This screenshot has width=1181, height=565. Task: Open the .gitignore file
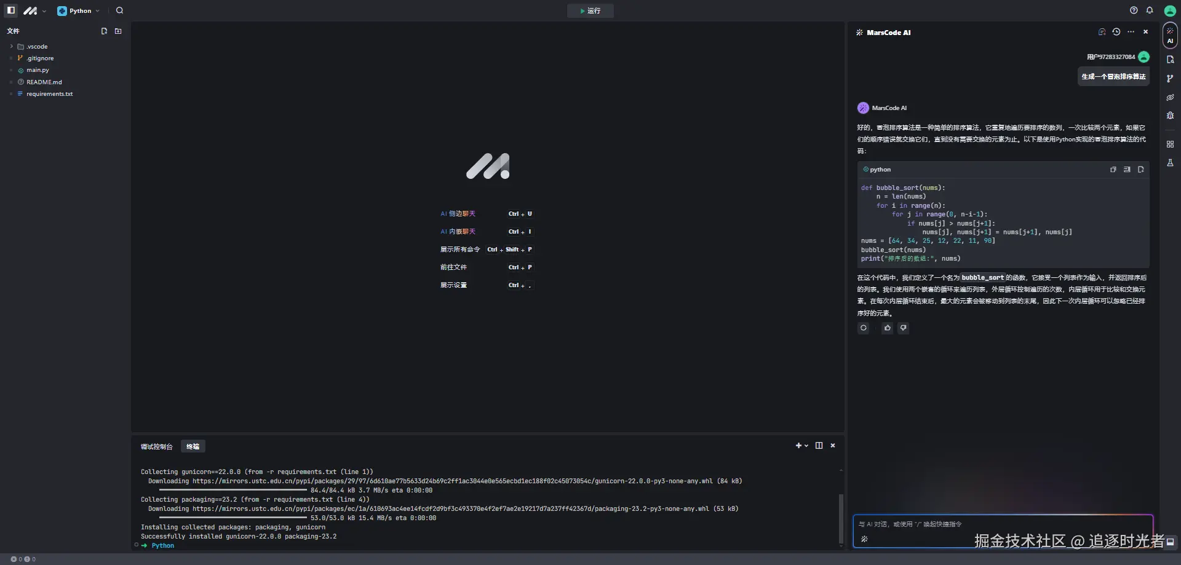(65, 58)
